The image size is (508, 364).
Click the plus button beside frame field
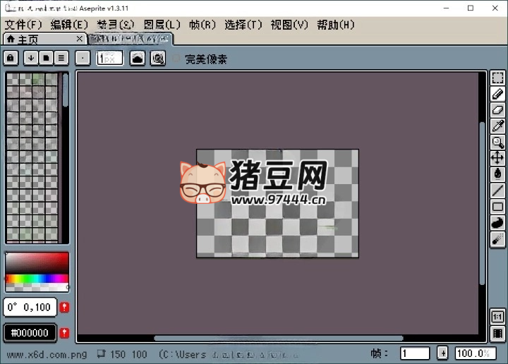442,353
